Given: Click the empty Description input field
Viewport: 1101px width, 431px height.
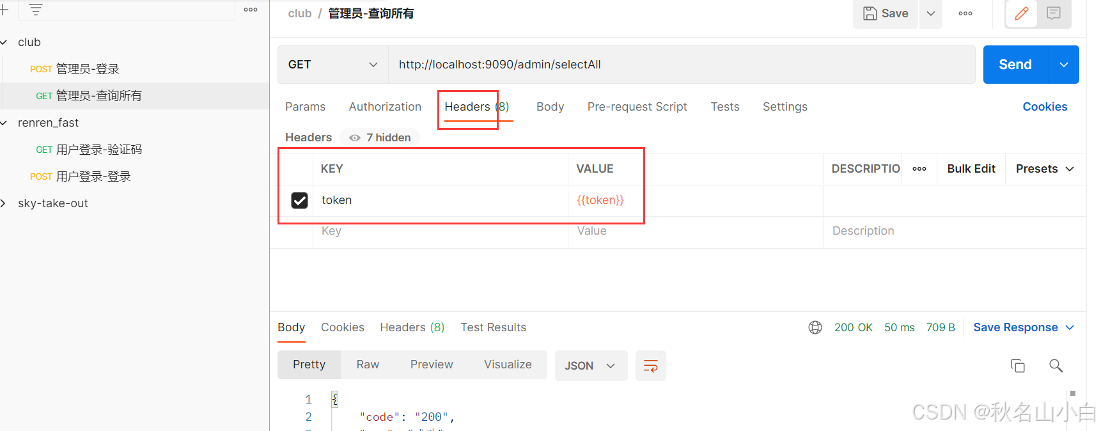Looking at the screenshot, I should click(x=955, y=231).
